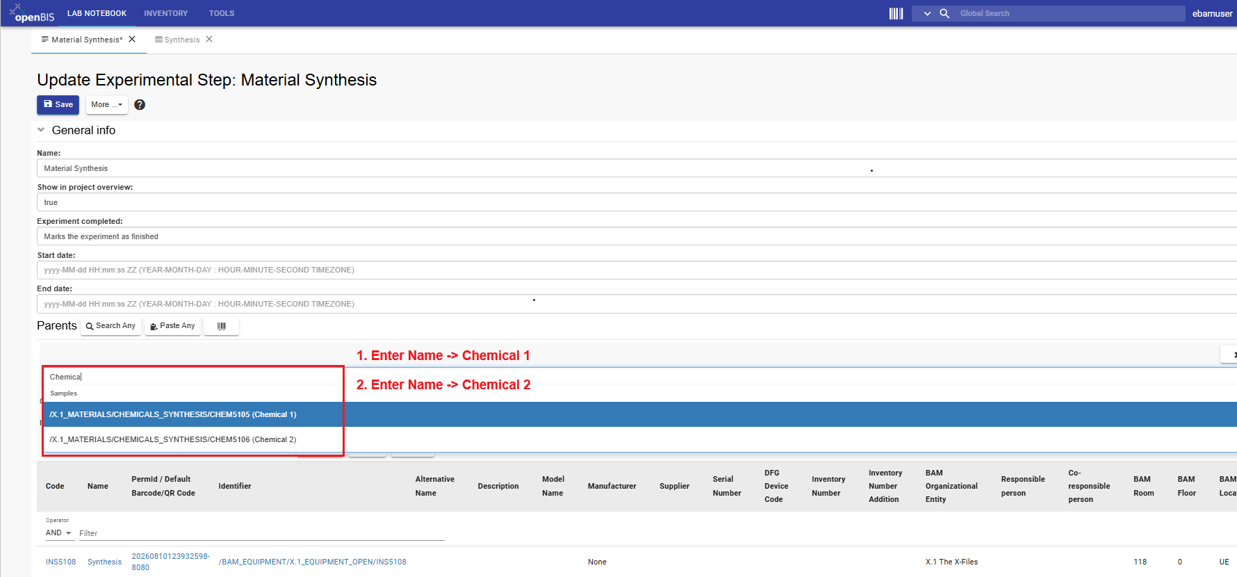Open the AND operator dropdown
Viewport: 1237px width, 577px height.
(x=59, y=533)
